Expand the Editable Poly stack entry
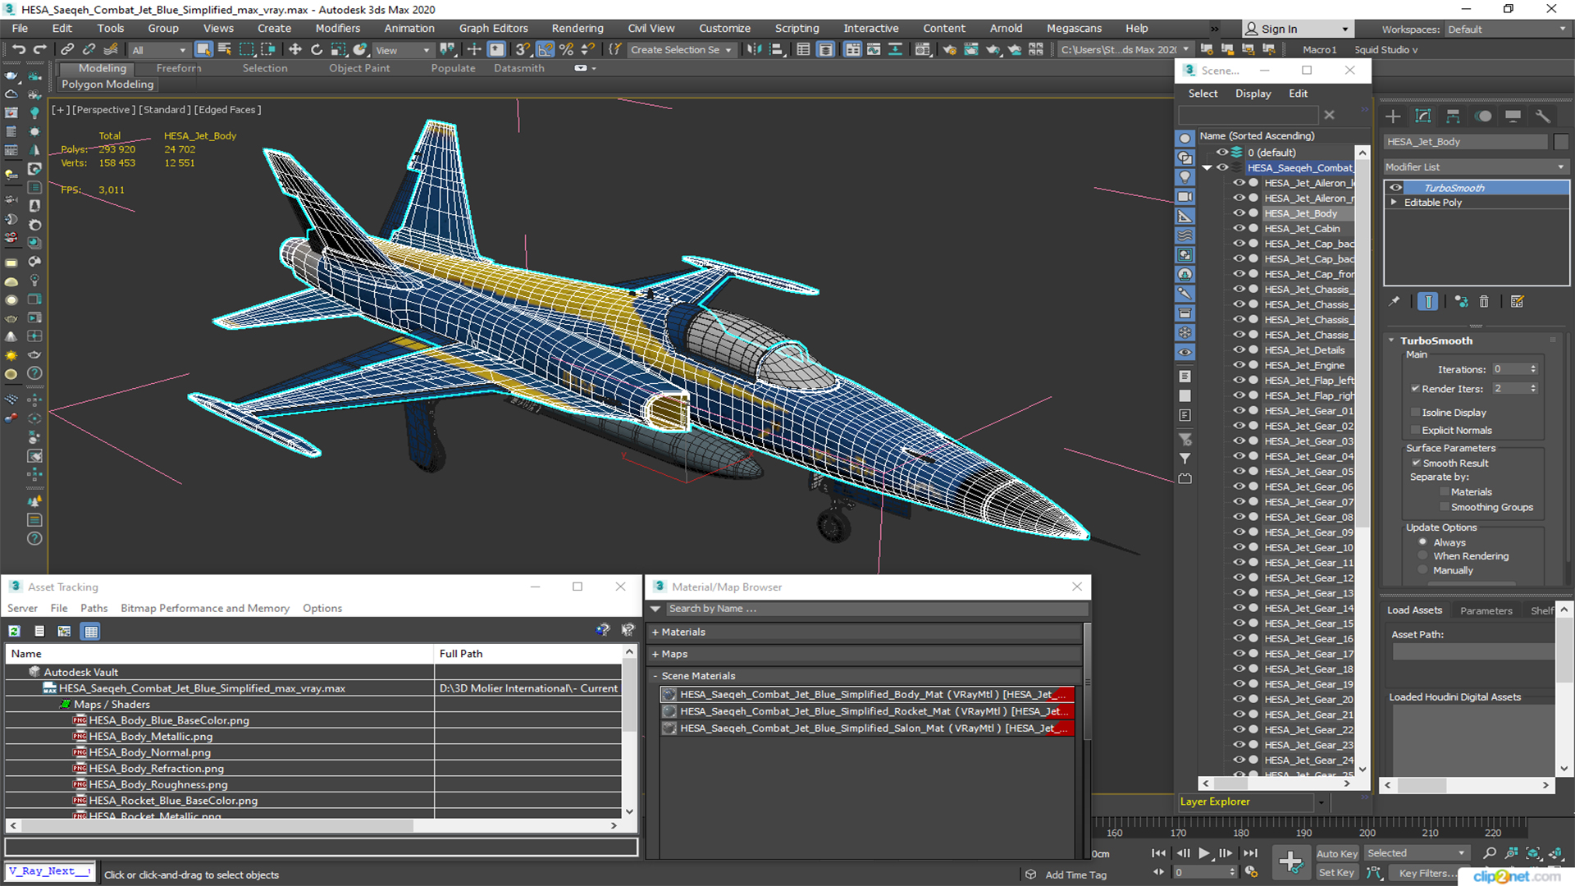The height and width of the screenshot is (886, 1575). point(1394,203)
